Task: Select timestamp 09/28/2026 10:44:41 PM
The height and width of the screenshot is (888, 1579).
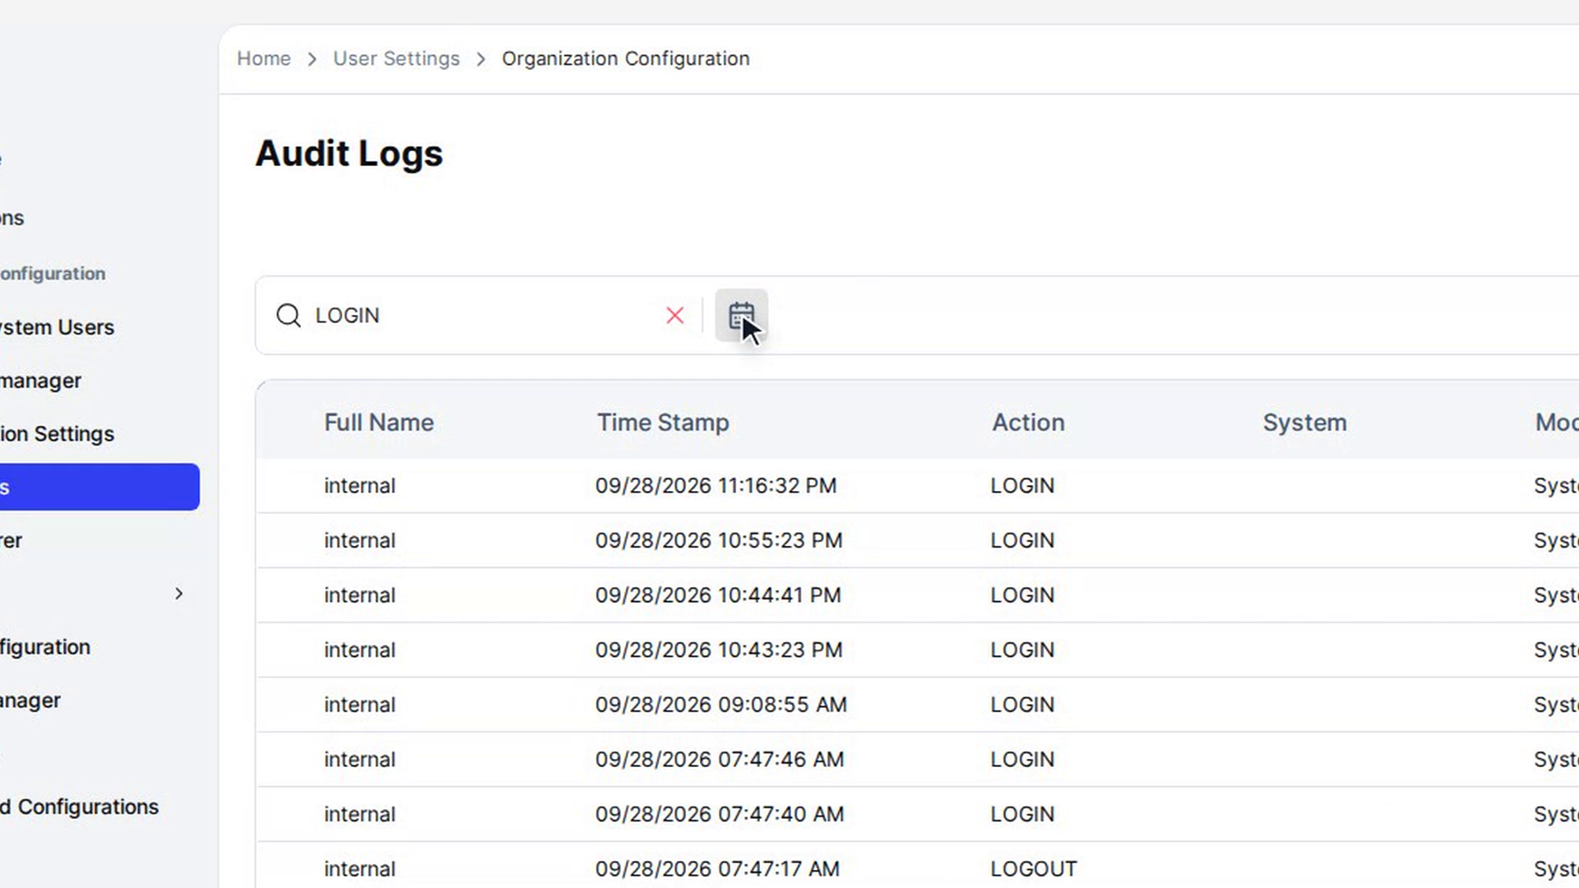Action: tap(718, 595)
